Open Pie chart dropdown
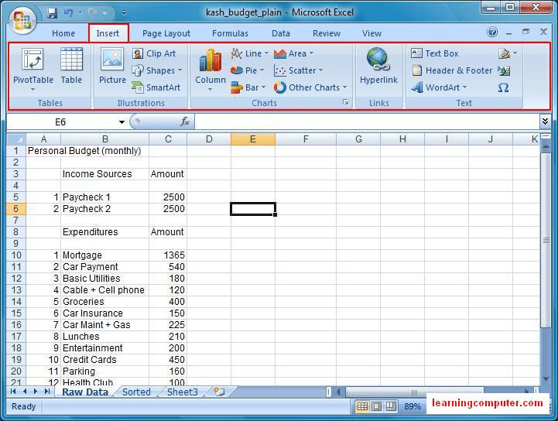The image size is (558, 421). click(x=248, y=70)
